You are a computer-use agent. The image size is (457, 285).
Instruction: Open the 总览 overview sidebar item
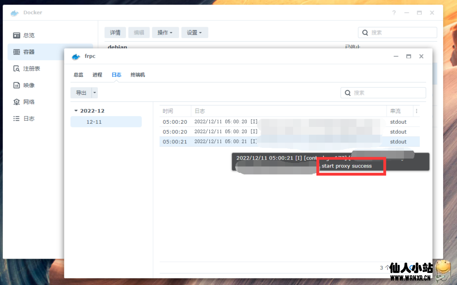[x=29, y=35]
